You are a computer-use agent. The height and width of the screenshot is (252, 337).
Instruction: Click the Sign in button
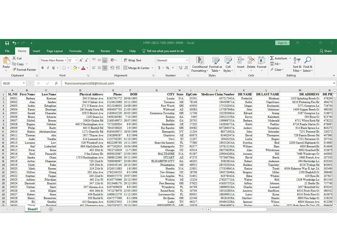282,43
